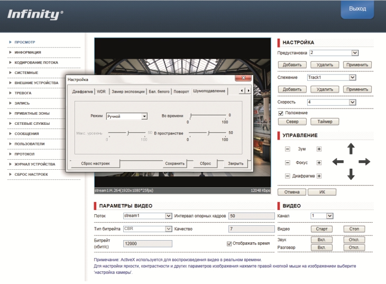This screenshot has height=284, width=386.
Task: Adjust the Во времени slider
Action: [x=207, y=115]
